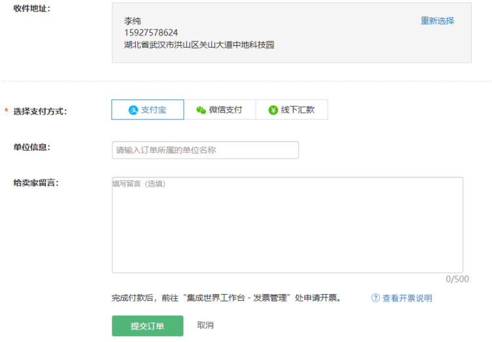The height and width of the screenshot is (342, 492).
Task: Click the question mark icon beside 查看开票说明
Action: pos(375,298)
